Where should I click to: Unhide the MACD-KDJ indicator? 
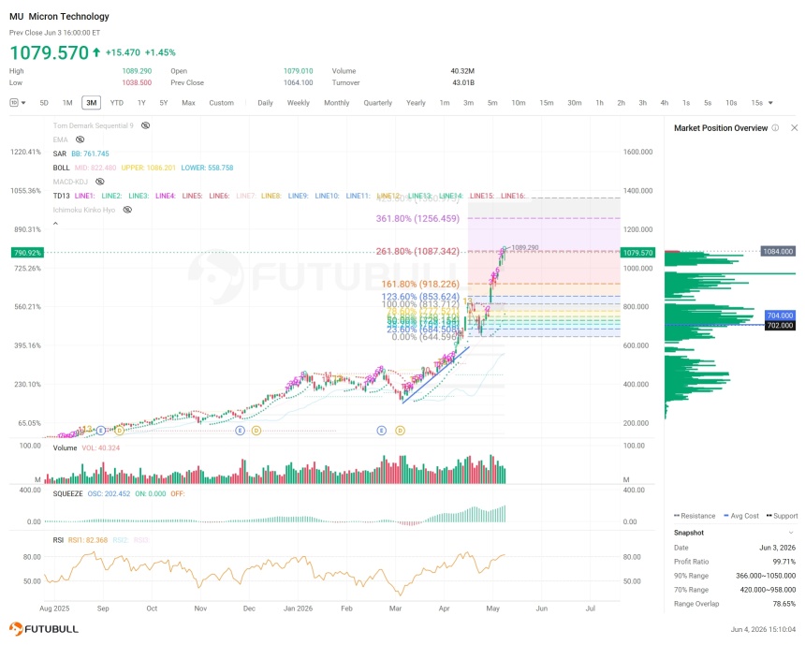(x=100, y=182)
